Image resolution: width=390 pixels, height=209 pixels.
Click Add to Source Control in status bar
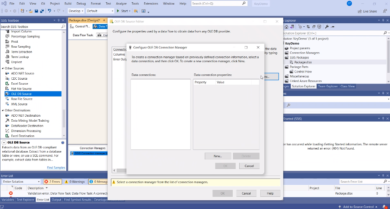click(x=358, y=207)
